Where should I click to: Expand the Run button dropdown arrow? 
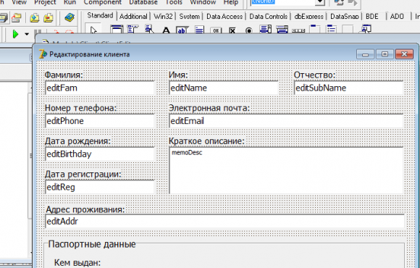27,34
